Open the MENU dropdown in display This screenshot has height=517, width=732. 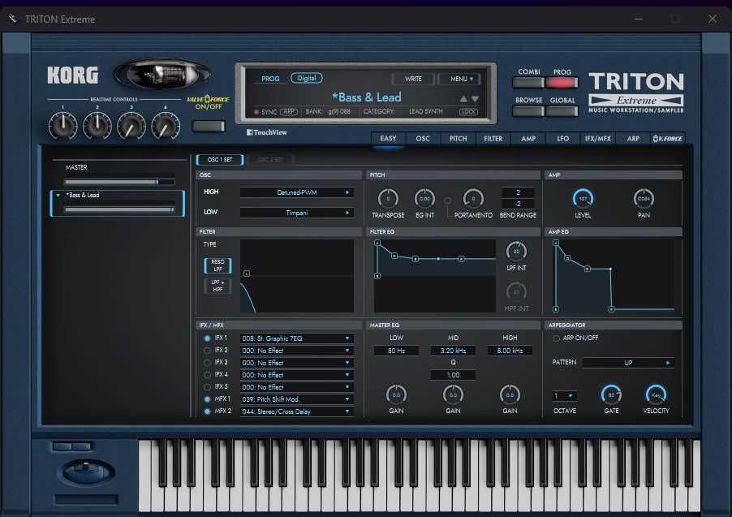(x=461, y=79)
